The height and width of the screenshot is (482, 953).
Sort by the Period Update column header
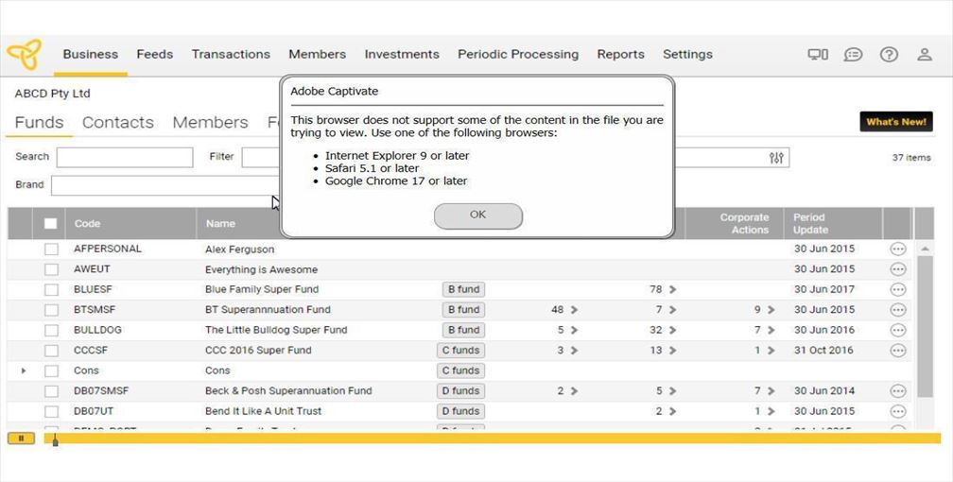coord(811,224)
